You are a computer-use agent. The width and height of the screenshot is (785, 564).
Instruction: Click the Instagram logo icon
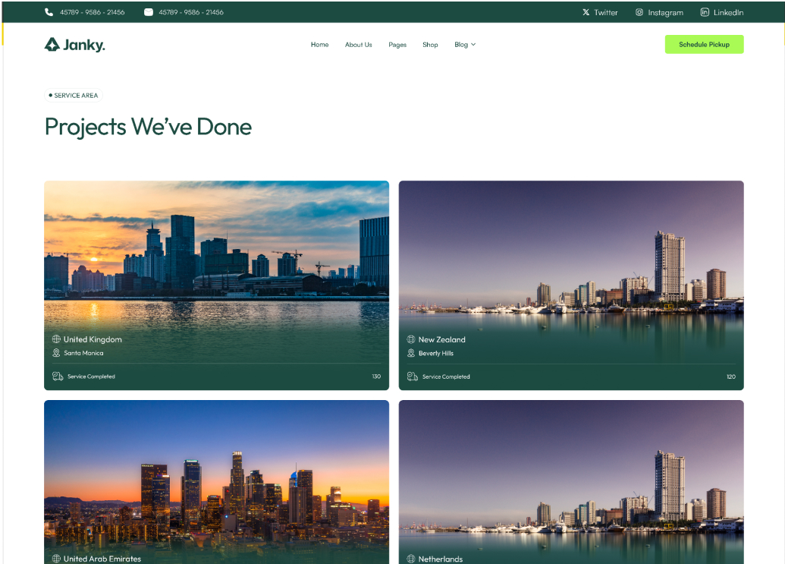pyautogui.click(x=639, y=12)
